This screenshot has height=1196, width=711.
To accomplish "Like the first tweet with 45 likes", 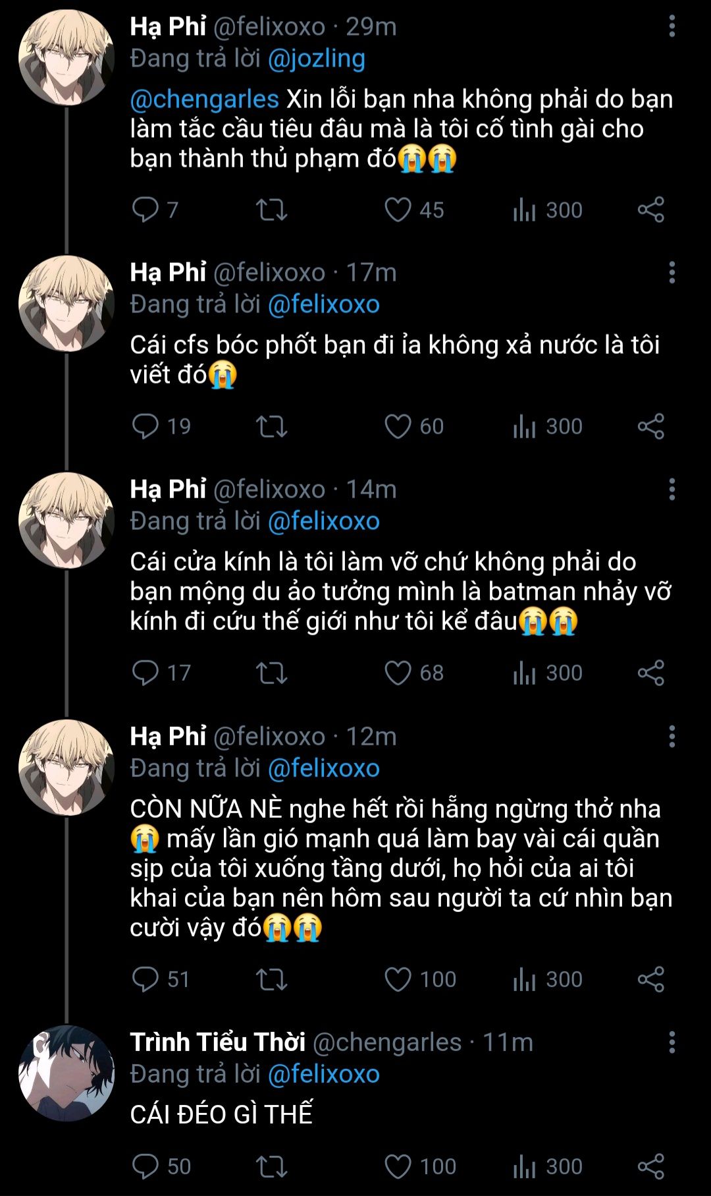I will 398,210.
